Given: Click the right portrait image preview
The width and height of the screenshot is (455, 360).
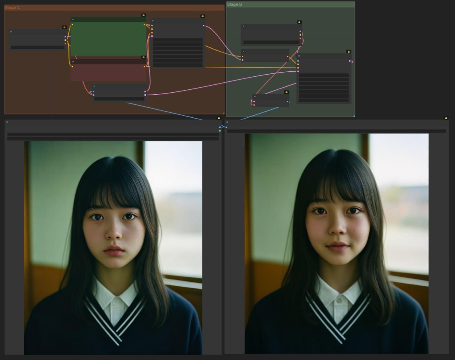Looking at the screenshot, I should point(336,244).
